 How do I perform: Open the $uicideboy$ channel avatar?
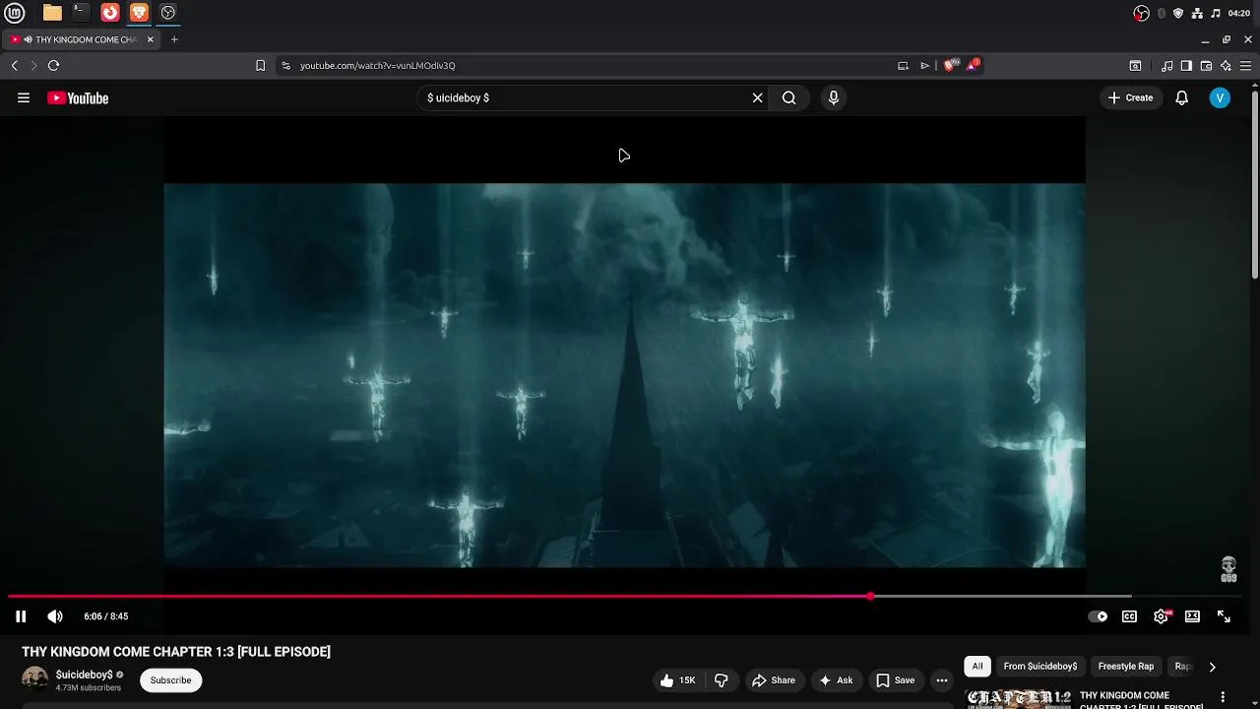tap(34, 679)
